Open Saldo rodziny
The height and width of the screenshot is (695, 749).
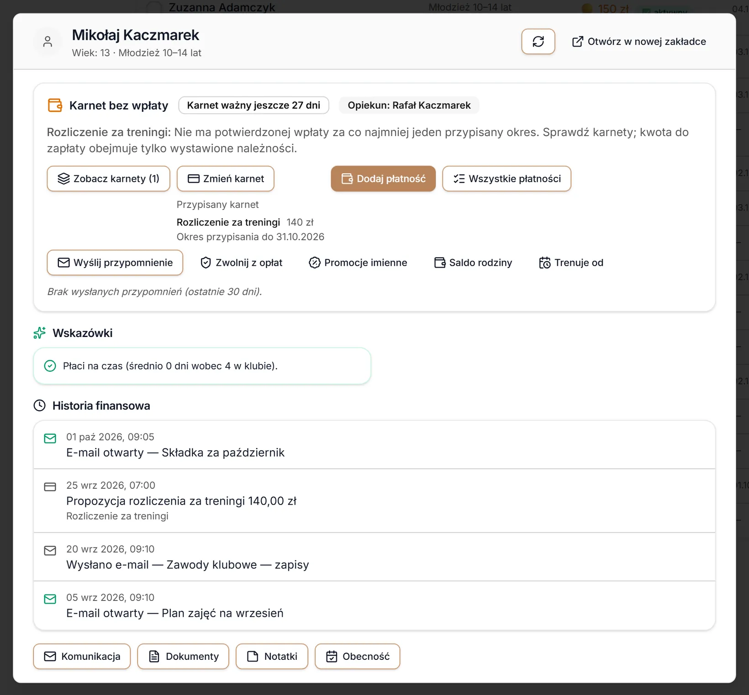point(473,263)
